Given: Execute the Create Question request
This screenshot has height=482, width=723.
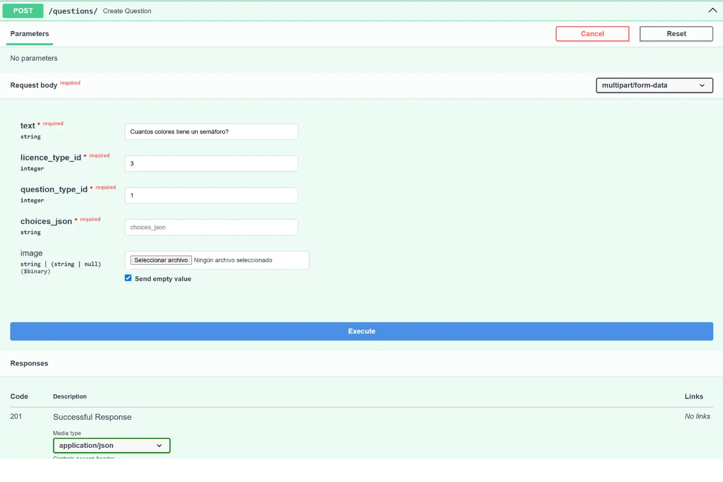Looking at the screenshot, I should (x=361, y=331).
